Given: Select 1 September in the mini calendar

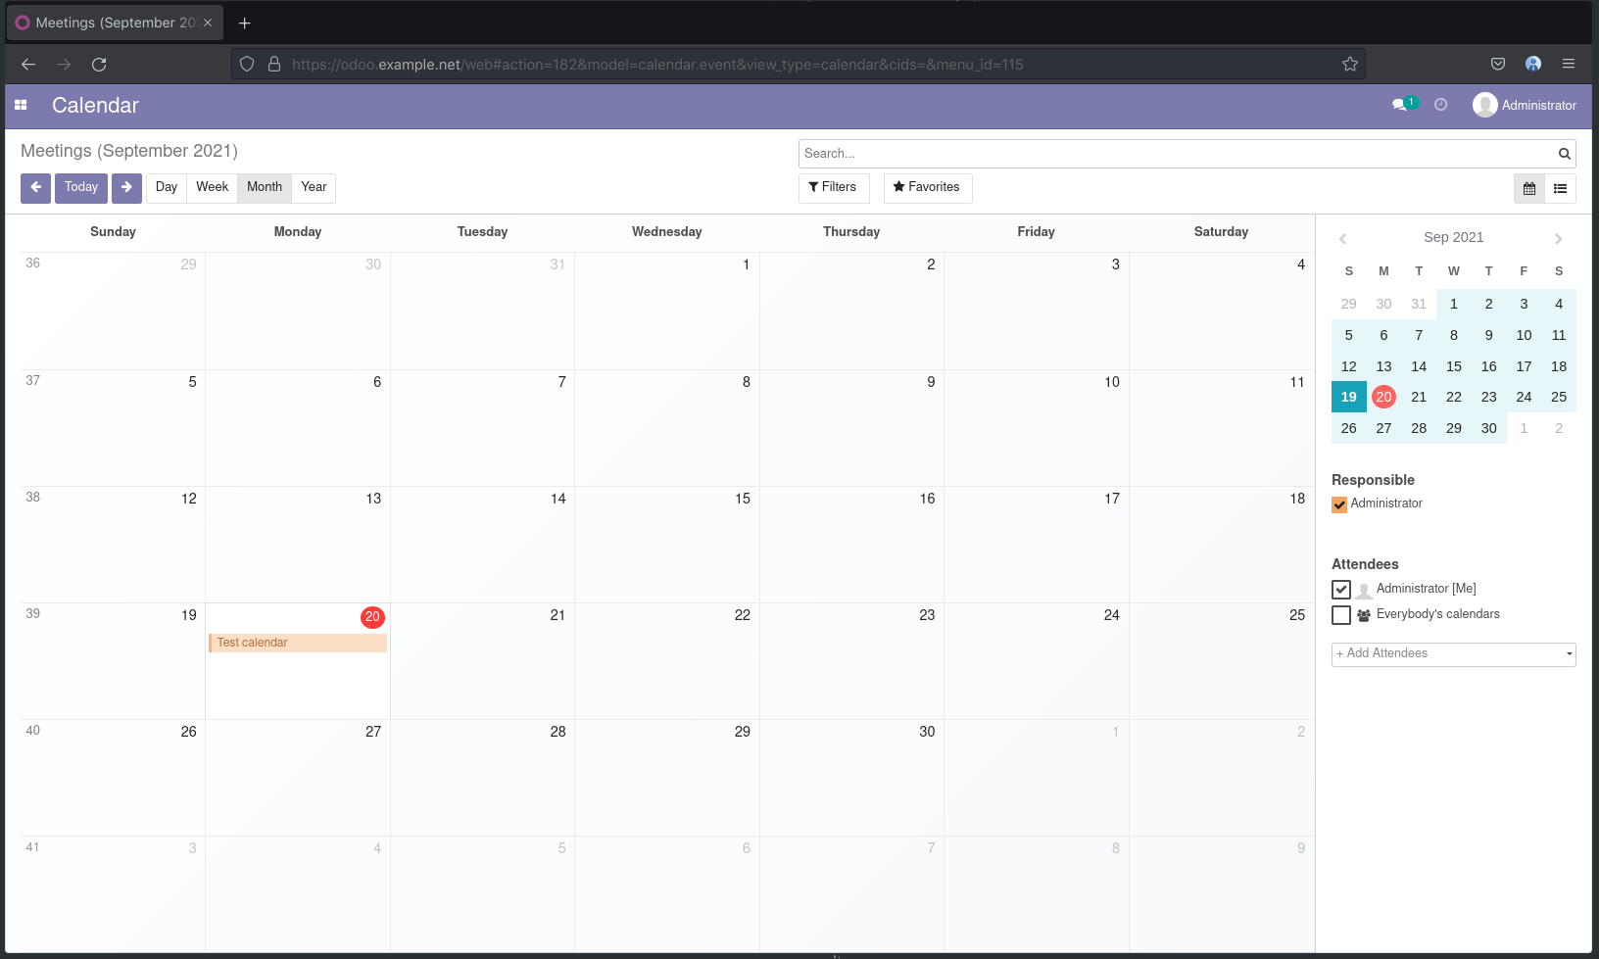Looking at the screenshot, I should [x=1454, y=304].
